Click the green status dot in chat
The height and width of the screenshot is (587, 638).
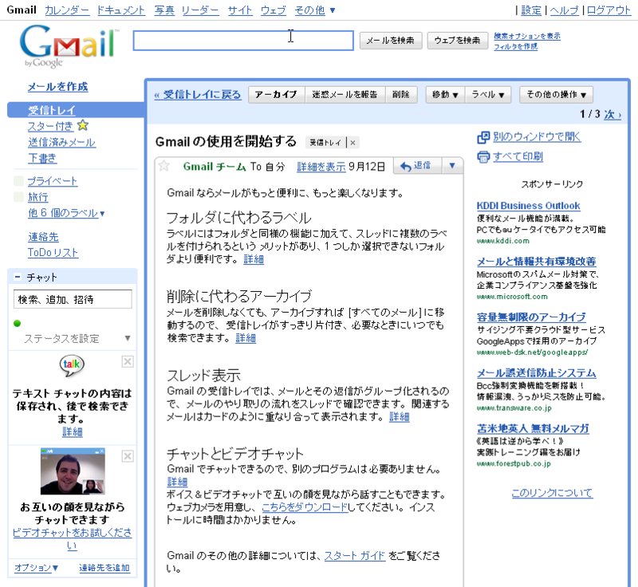click(x=17, y=323)
